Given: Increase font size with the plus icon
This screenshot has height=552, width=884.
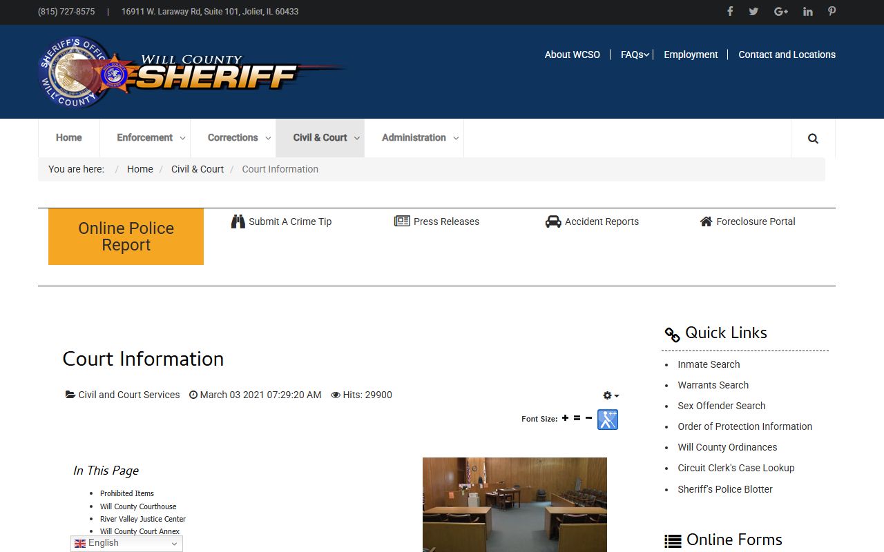Looking at the screenshot, I should tap(565, 418).
